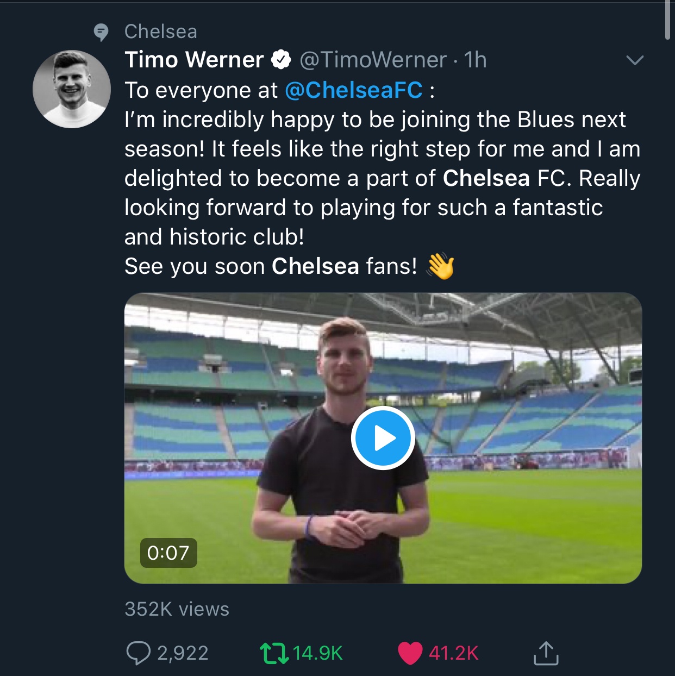Open the share tweet icon
Screen dimensions: 675x676
(x=546, y=653)
